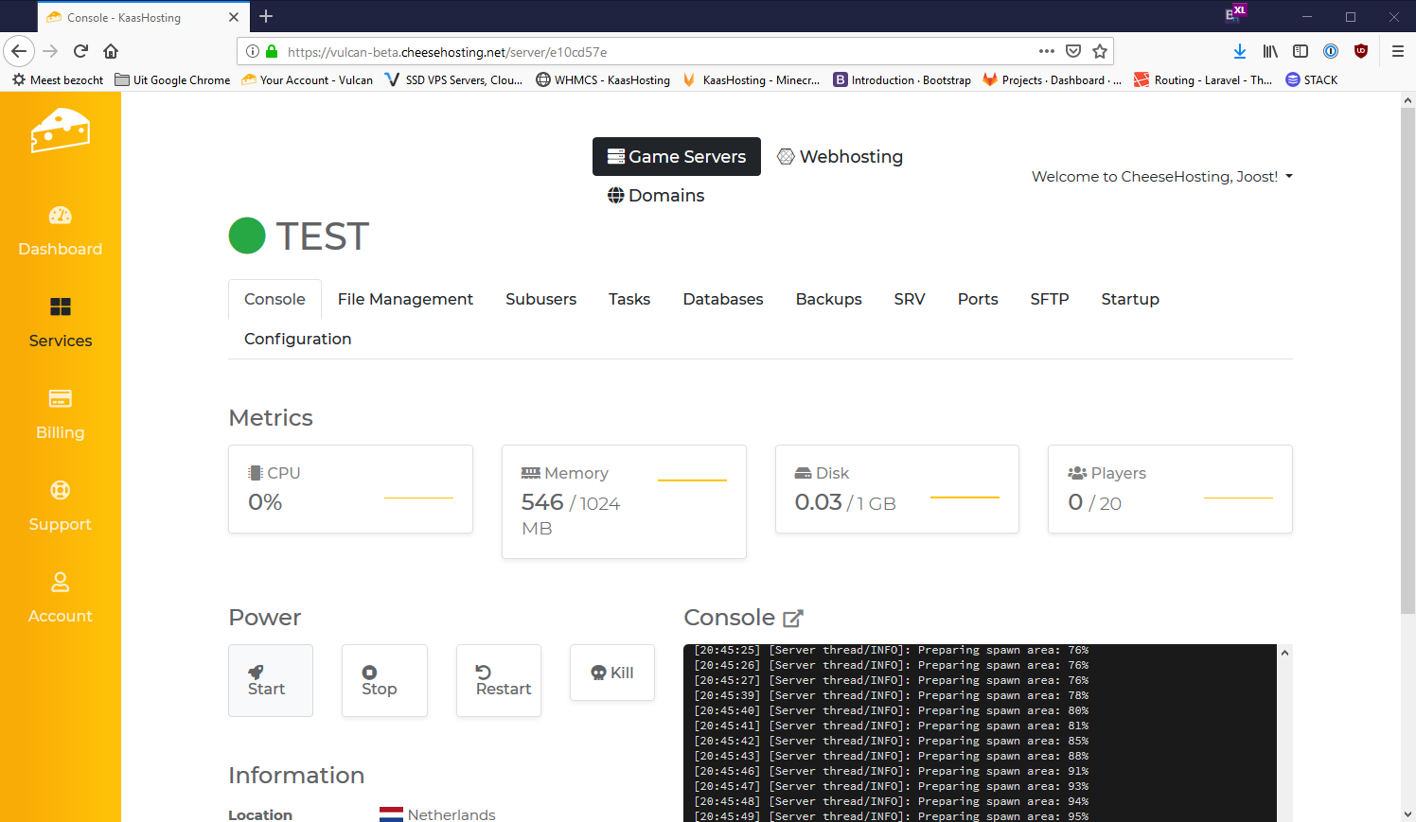This screenshot has width=1416, height=822.
Task: Open Billing from the sidebar
Action: (x=61, y=413)
